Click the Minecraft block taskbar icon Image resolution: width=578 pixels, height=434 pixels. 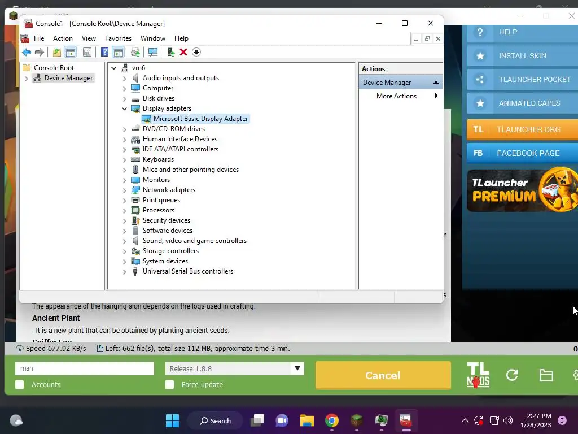[357, 420]
